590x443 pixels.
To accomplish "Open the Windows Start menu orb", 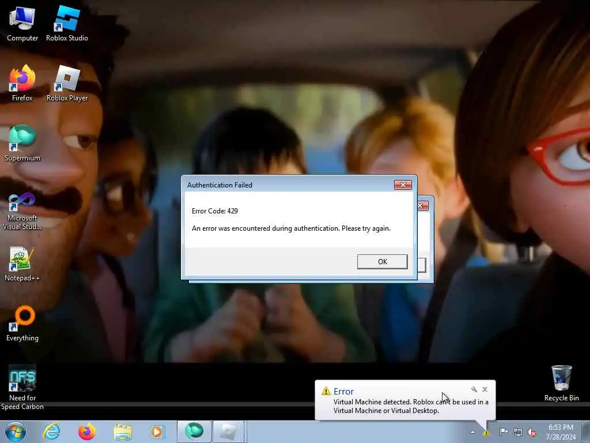I will pos(16,432).
